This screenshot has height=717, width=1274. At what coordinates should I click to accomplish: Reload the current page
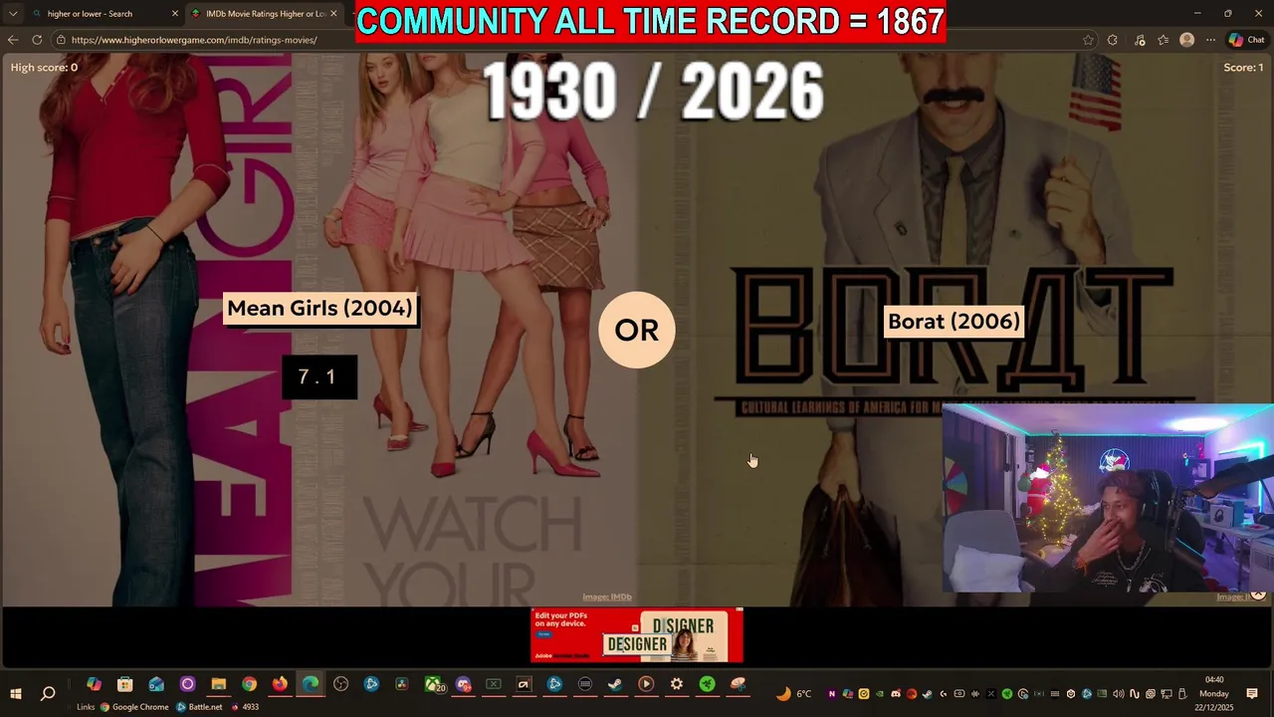(x=37, y=40)
